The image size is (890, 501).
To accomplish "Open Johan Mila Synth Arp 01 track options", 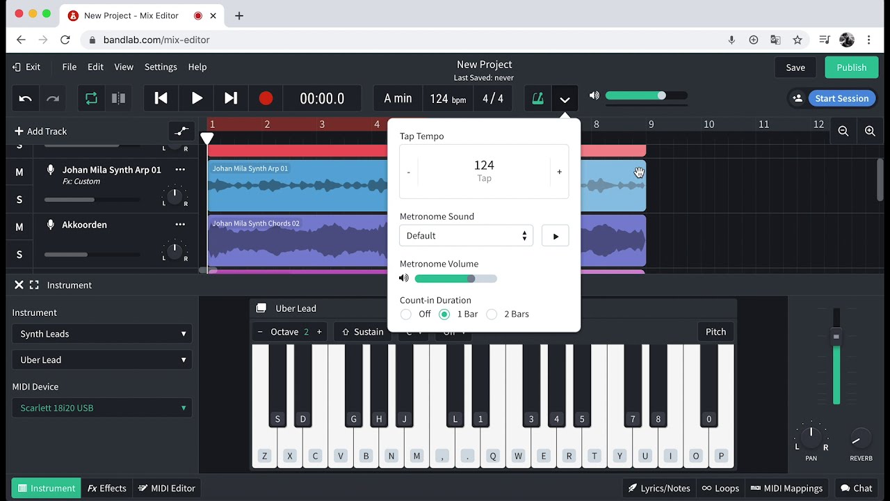I will point(180,169).
